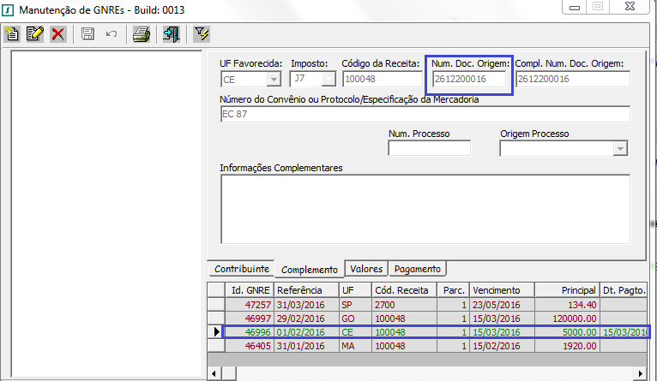
Task: Expand the UF Favorecida dropdown
Action: [274, 79]
